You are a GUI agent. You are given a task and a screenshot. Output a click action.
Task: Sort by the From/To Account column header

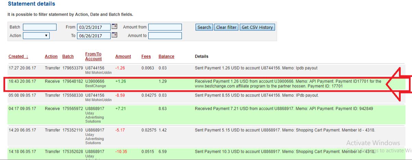point(93,56)
